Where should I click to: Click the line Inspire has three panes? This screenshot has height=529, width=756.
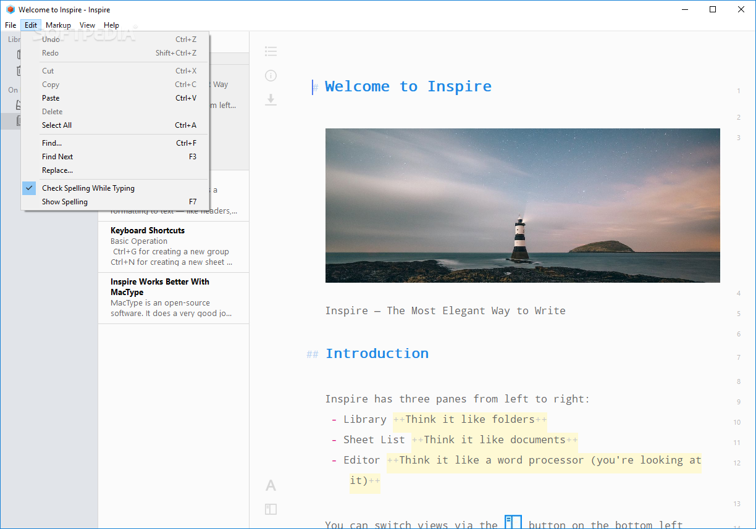click(x=458, y=399)
